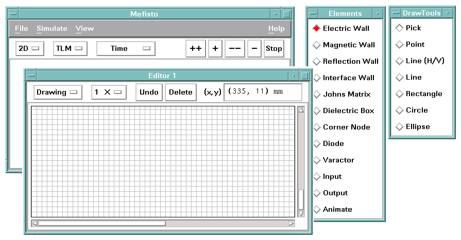
Task: Minimize the DrawTools window
Action: click(x=448, y=13)
